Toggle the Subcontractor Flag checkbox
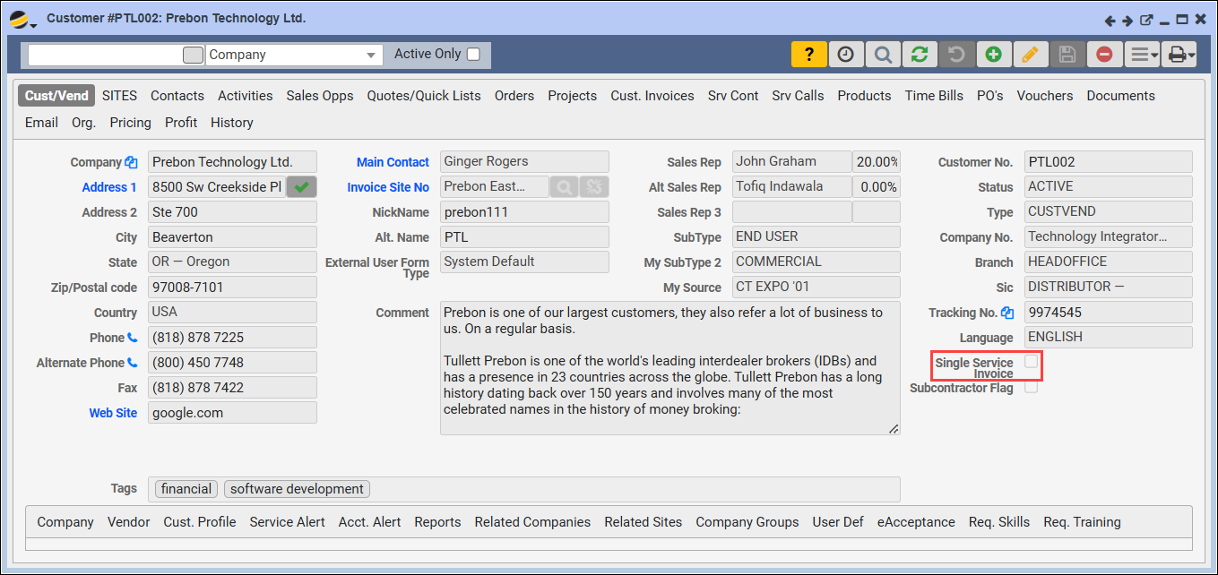 click(1032, 387)
